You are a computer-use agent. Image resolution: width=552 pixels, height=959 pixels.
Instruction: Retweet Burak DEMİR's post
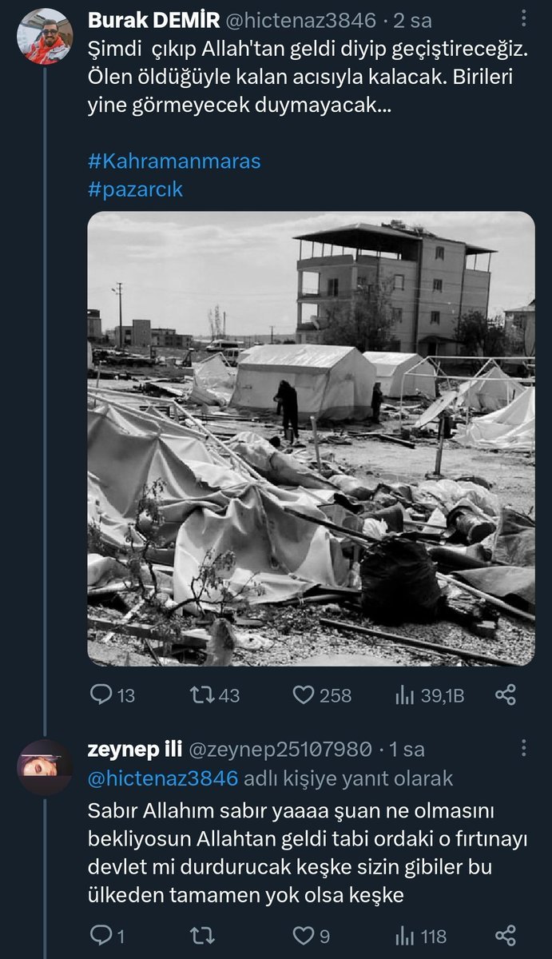(x=202, y=695)
